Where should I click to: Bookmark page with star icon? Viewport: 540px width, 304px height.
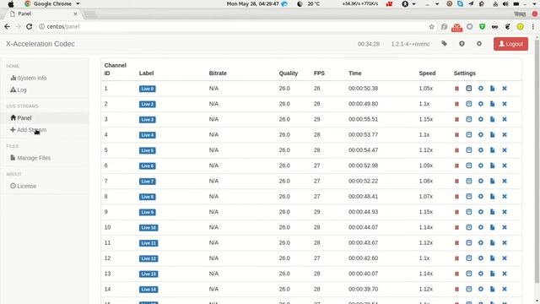tap(431, 26)
